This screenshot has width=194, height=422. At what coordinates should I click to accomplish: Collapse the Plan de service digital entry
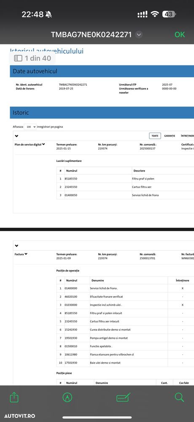[x=43, y=144]
